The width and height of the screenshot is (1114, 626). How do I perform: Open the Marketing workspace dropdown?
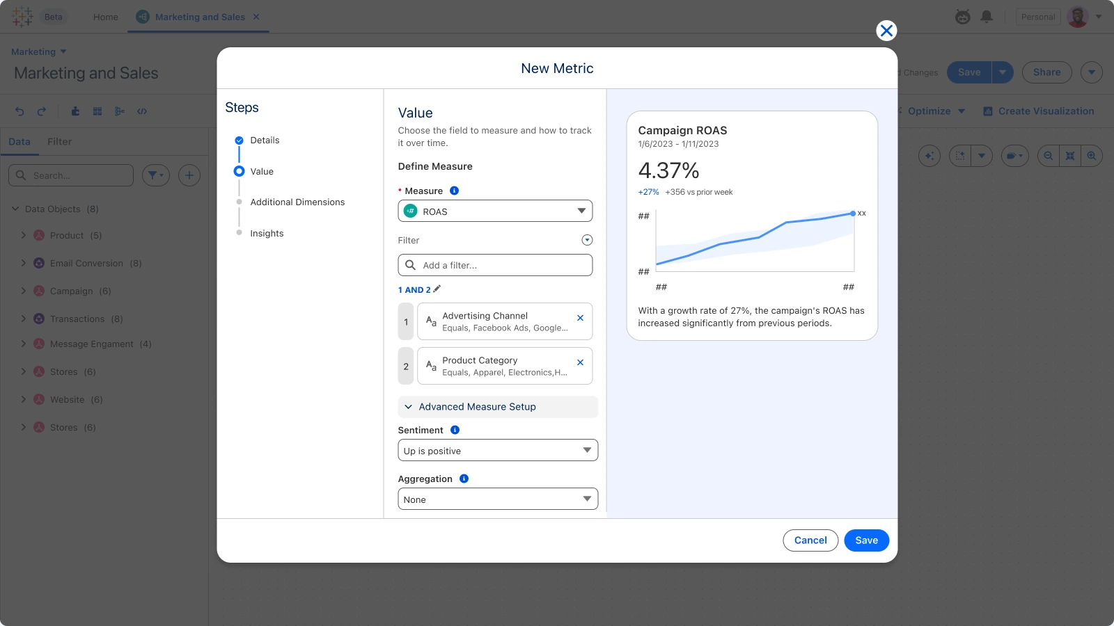[39, 51]
